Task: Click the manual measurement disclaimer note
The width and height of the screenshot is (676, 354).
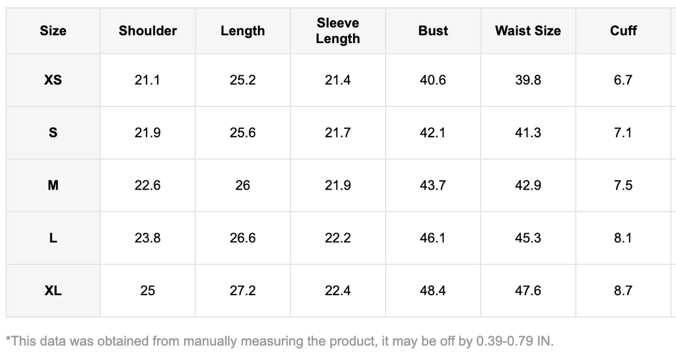Action: pyautogui.click(x=279, y=341)
